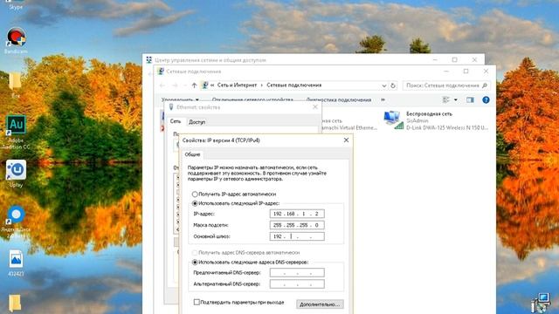Viewport: 559px width, 314px height.
Task: Click the up-arrow navigation button
Action: 194,85
